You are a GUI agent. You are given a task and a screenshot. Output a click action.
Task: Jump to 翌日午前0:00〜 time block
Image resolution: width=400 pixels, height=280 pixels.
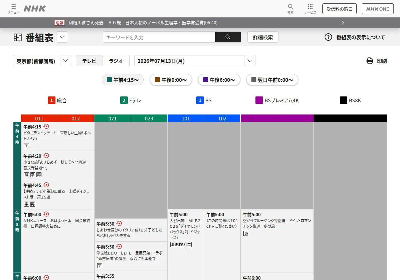tap(272, 80)
